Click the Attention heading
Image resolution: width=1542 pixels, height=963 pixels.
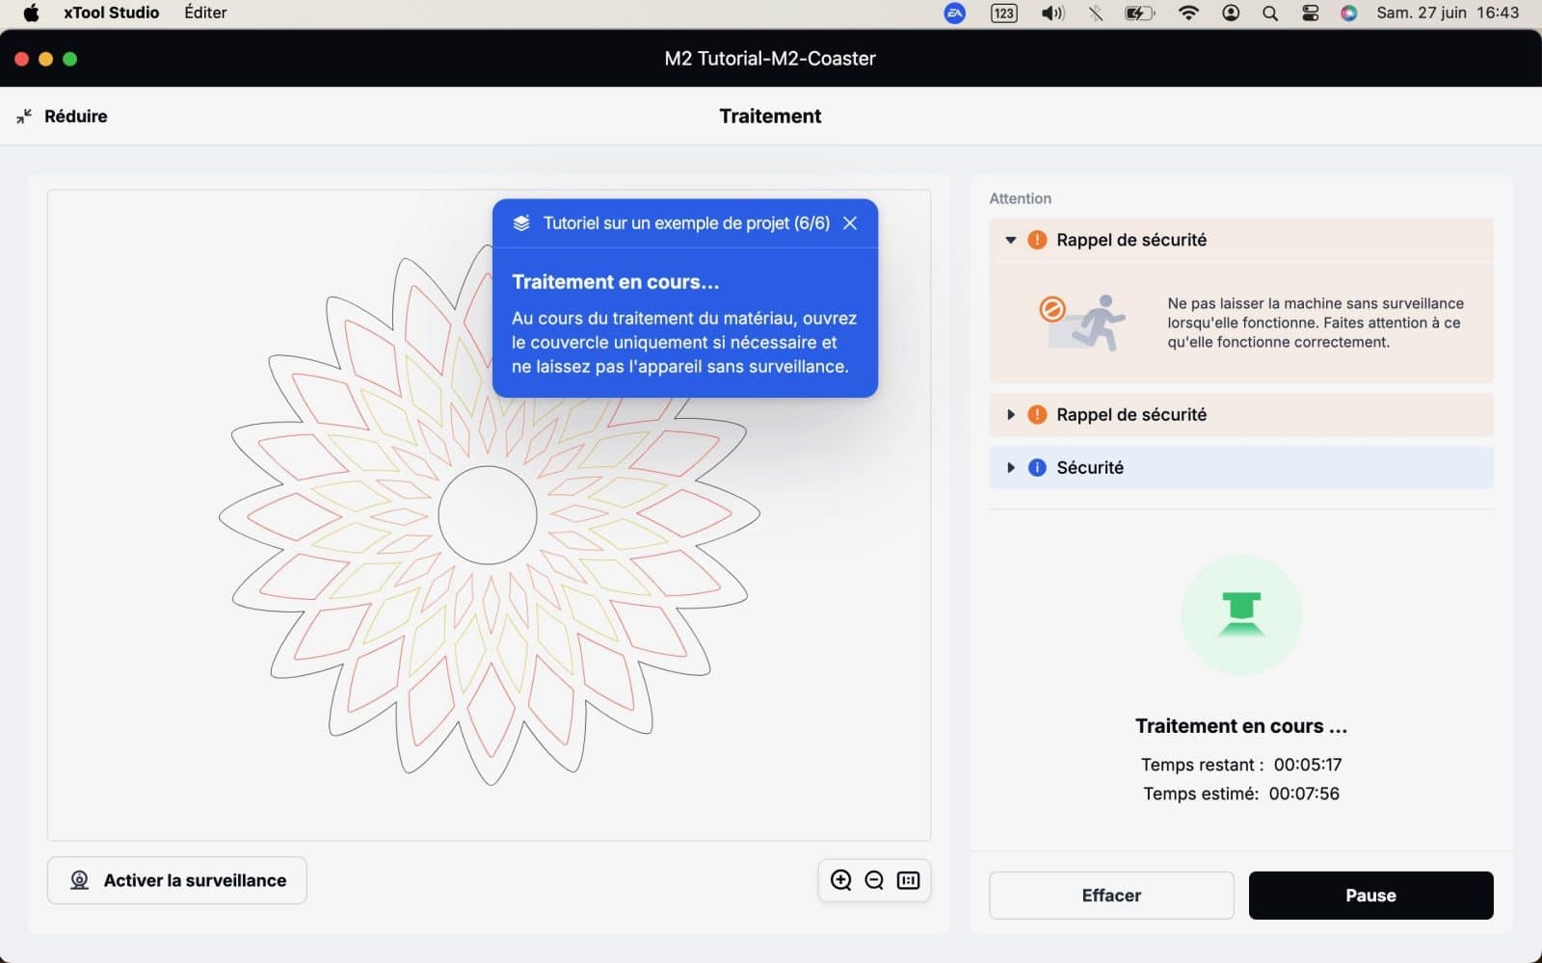1021,198
